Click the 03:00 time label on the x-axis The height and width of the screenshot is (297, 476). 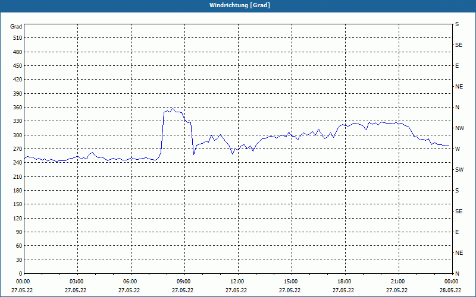[77, 281]
